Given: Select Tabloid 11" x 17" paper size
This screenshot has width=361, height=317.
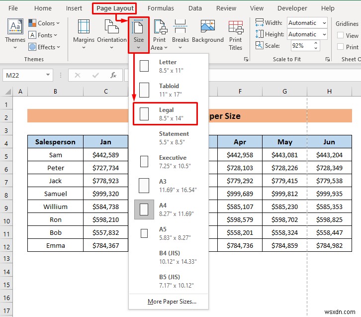Looking at the screenshot, I should pyautogui.click(x=169, y=90).
